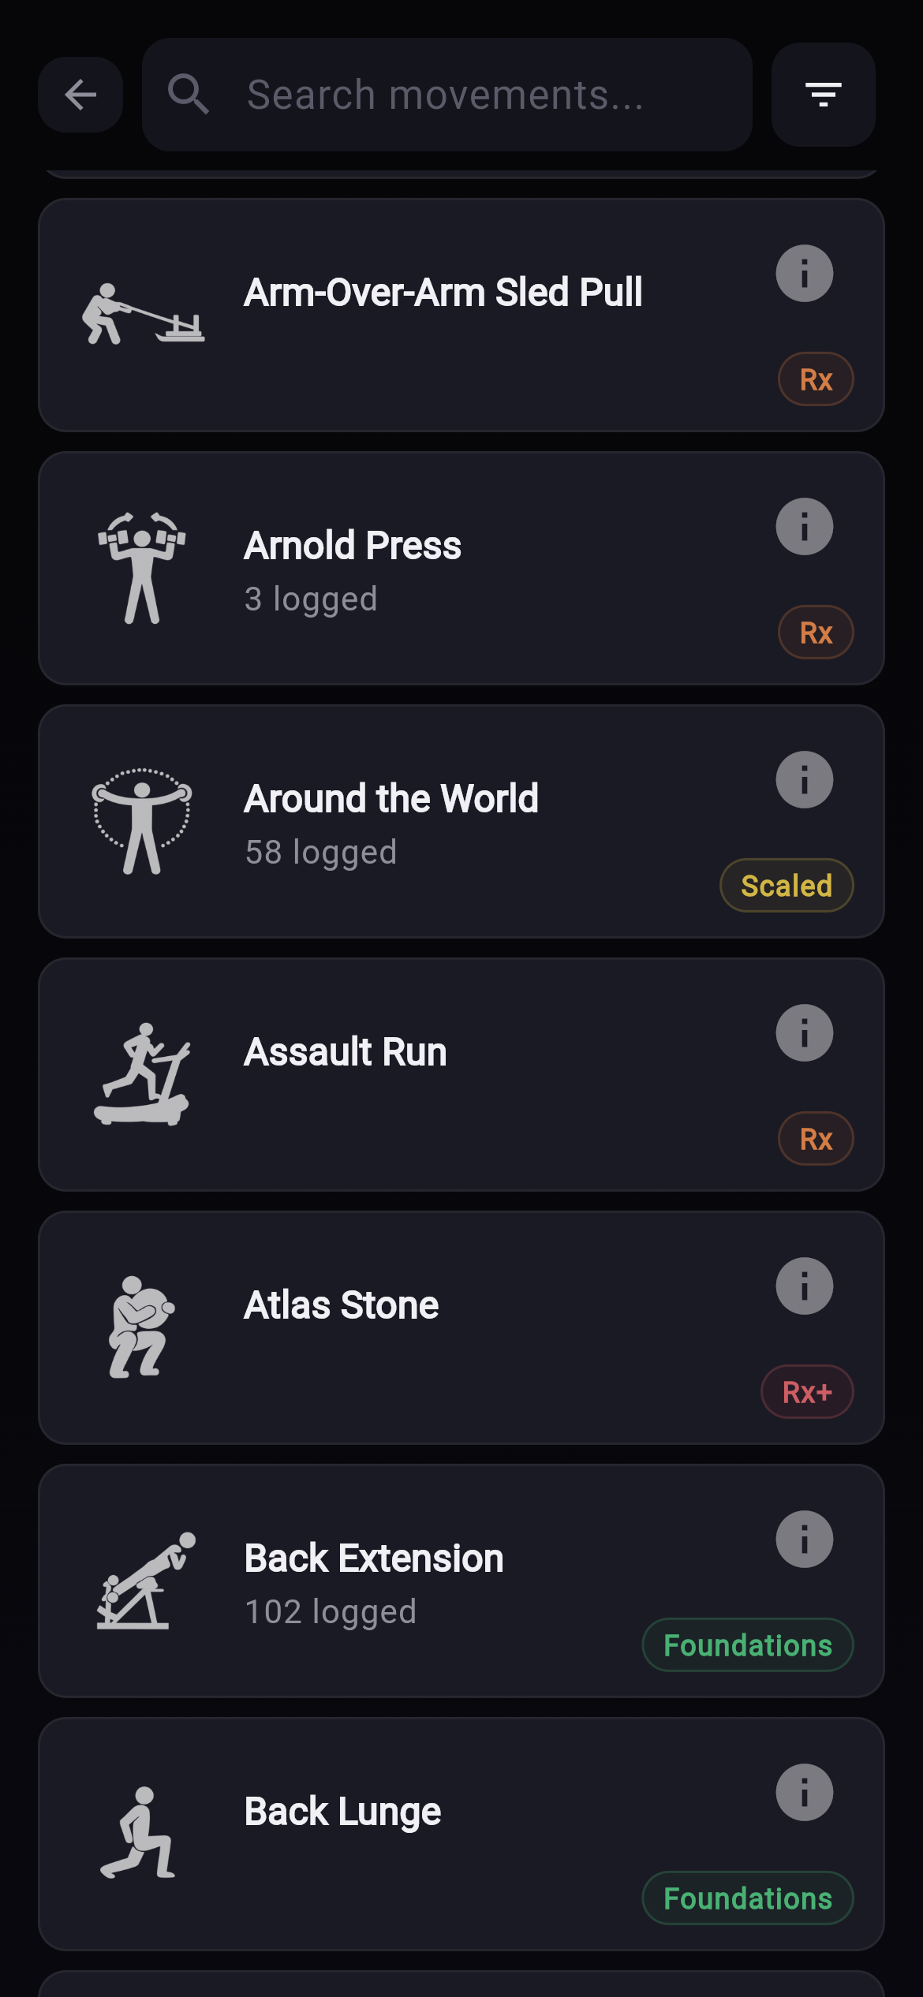Tap the Atlas Stone figure icon

[x=140, y=1327]
